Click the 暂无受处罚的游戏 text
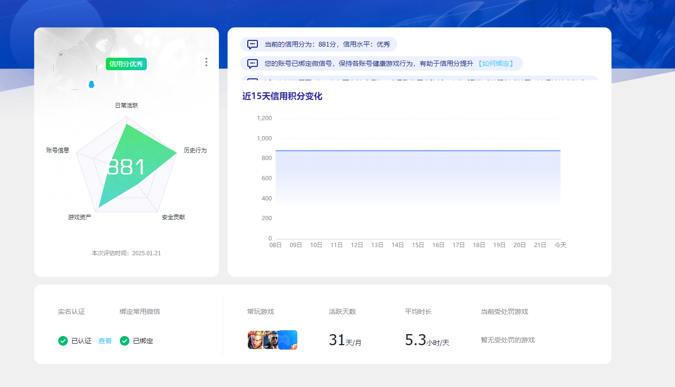This screenshot has height=387, width=675. 508,340
